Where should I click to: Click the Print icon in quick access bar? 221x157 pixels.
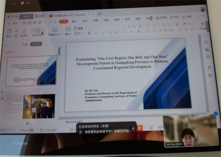(x=35, y=22)
